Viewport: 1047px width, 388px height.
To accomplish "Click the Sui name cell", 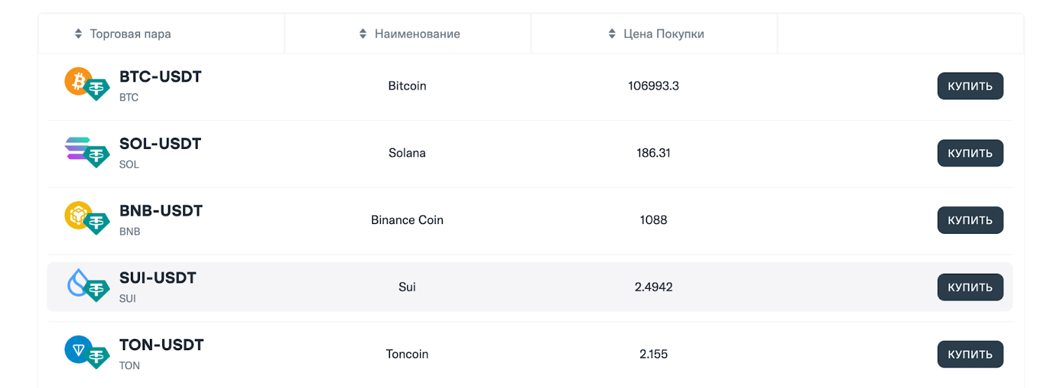I will click(407, 287).
